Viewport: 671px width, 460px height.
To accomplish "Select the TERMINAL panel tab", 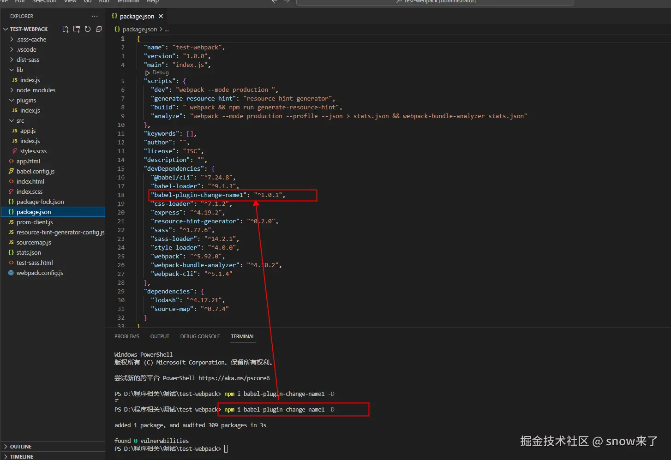I will point(243,336).
